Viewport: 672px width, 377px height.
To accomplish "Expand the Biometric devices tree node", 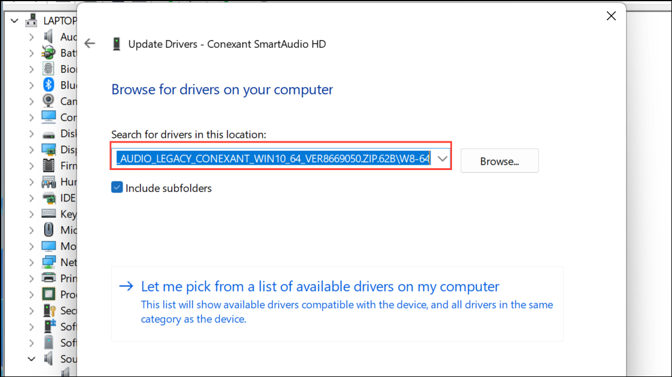I will click(31, 69).
